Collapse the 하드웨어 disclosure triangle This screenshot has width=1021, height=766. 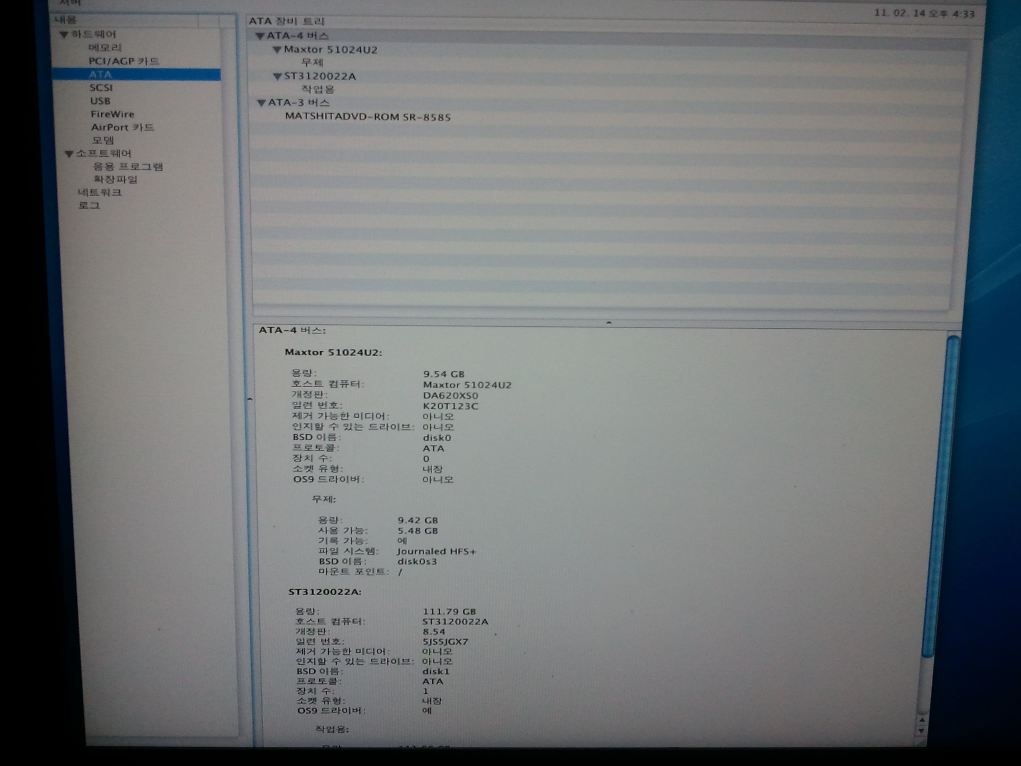pyautogui.click(x=64, y=35)
